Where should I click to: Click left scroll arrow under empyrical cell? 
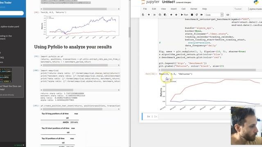[41, 90]
